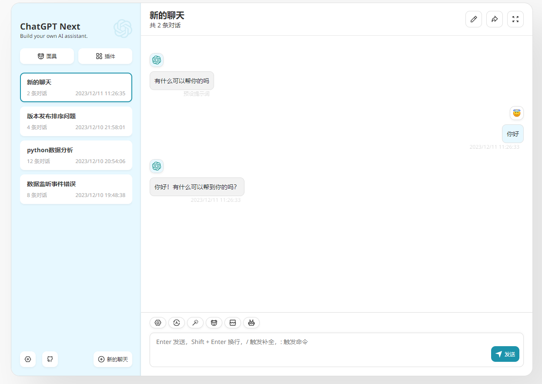Click bot avatar above 你好！有什么可以帮到你的吗？

click(x=157, y=166)
